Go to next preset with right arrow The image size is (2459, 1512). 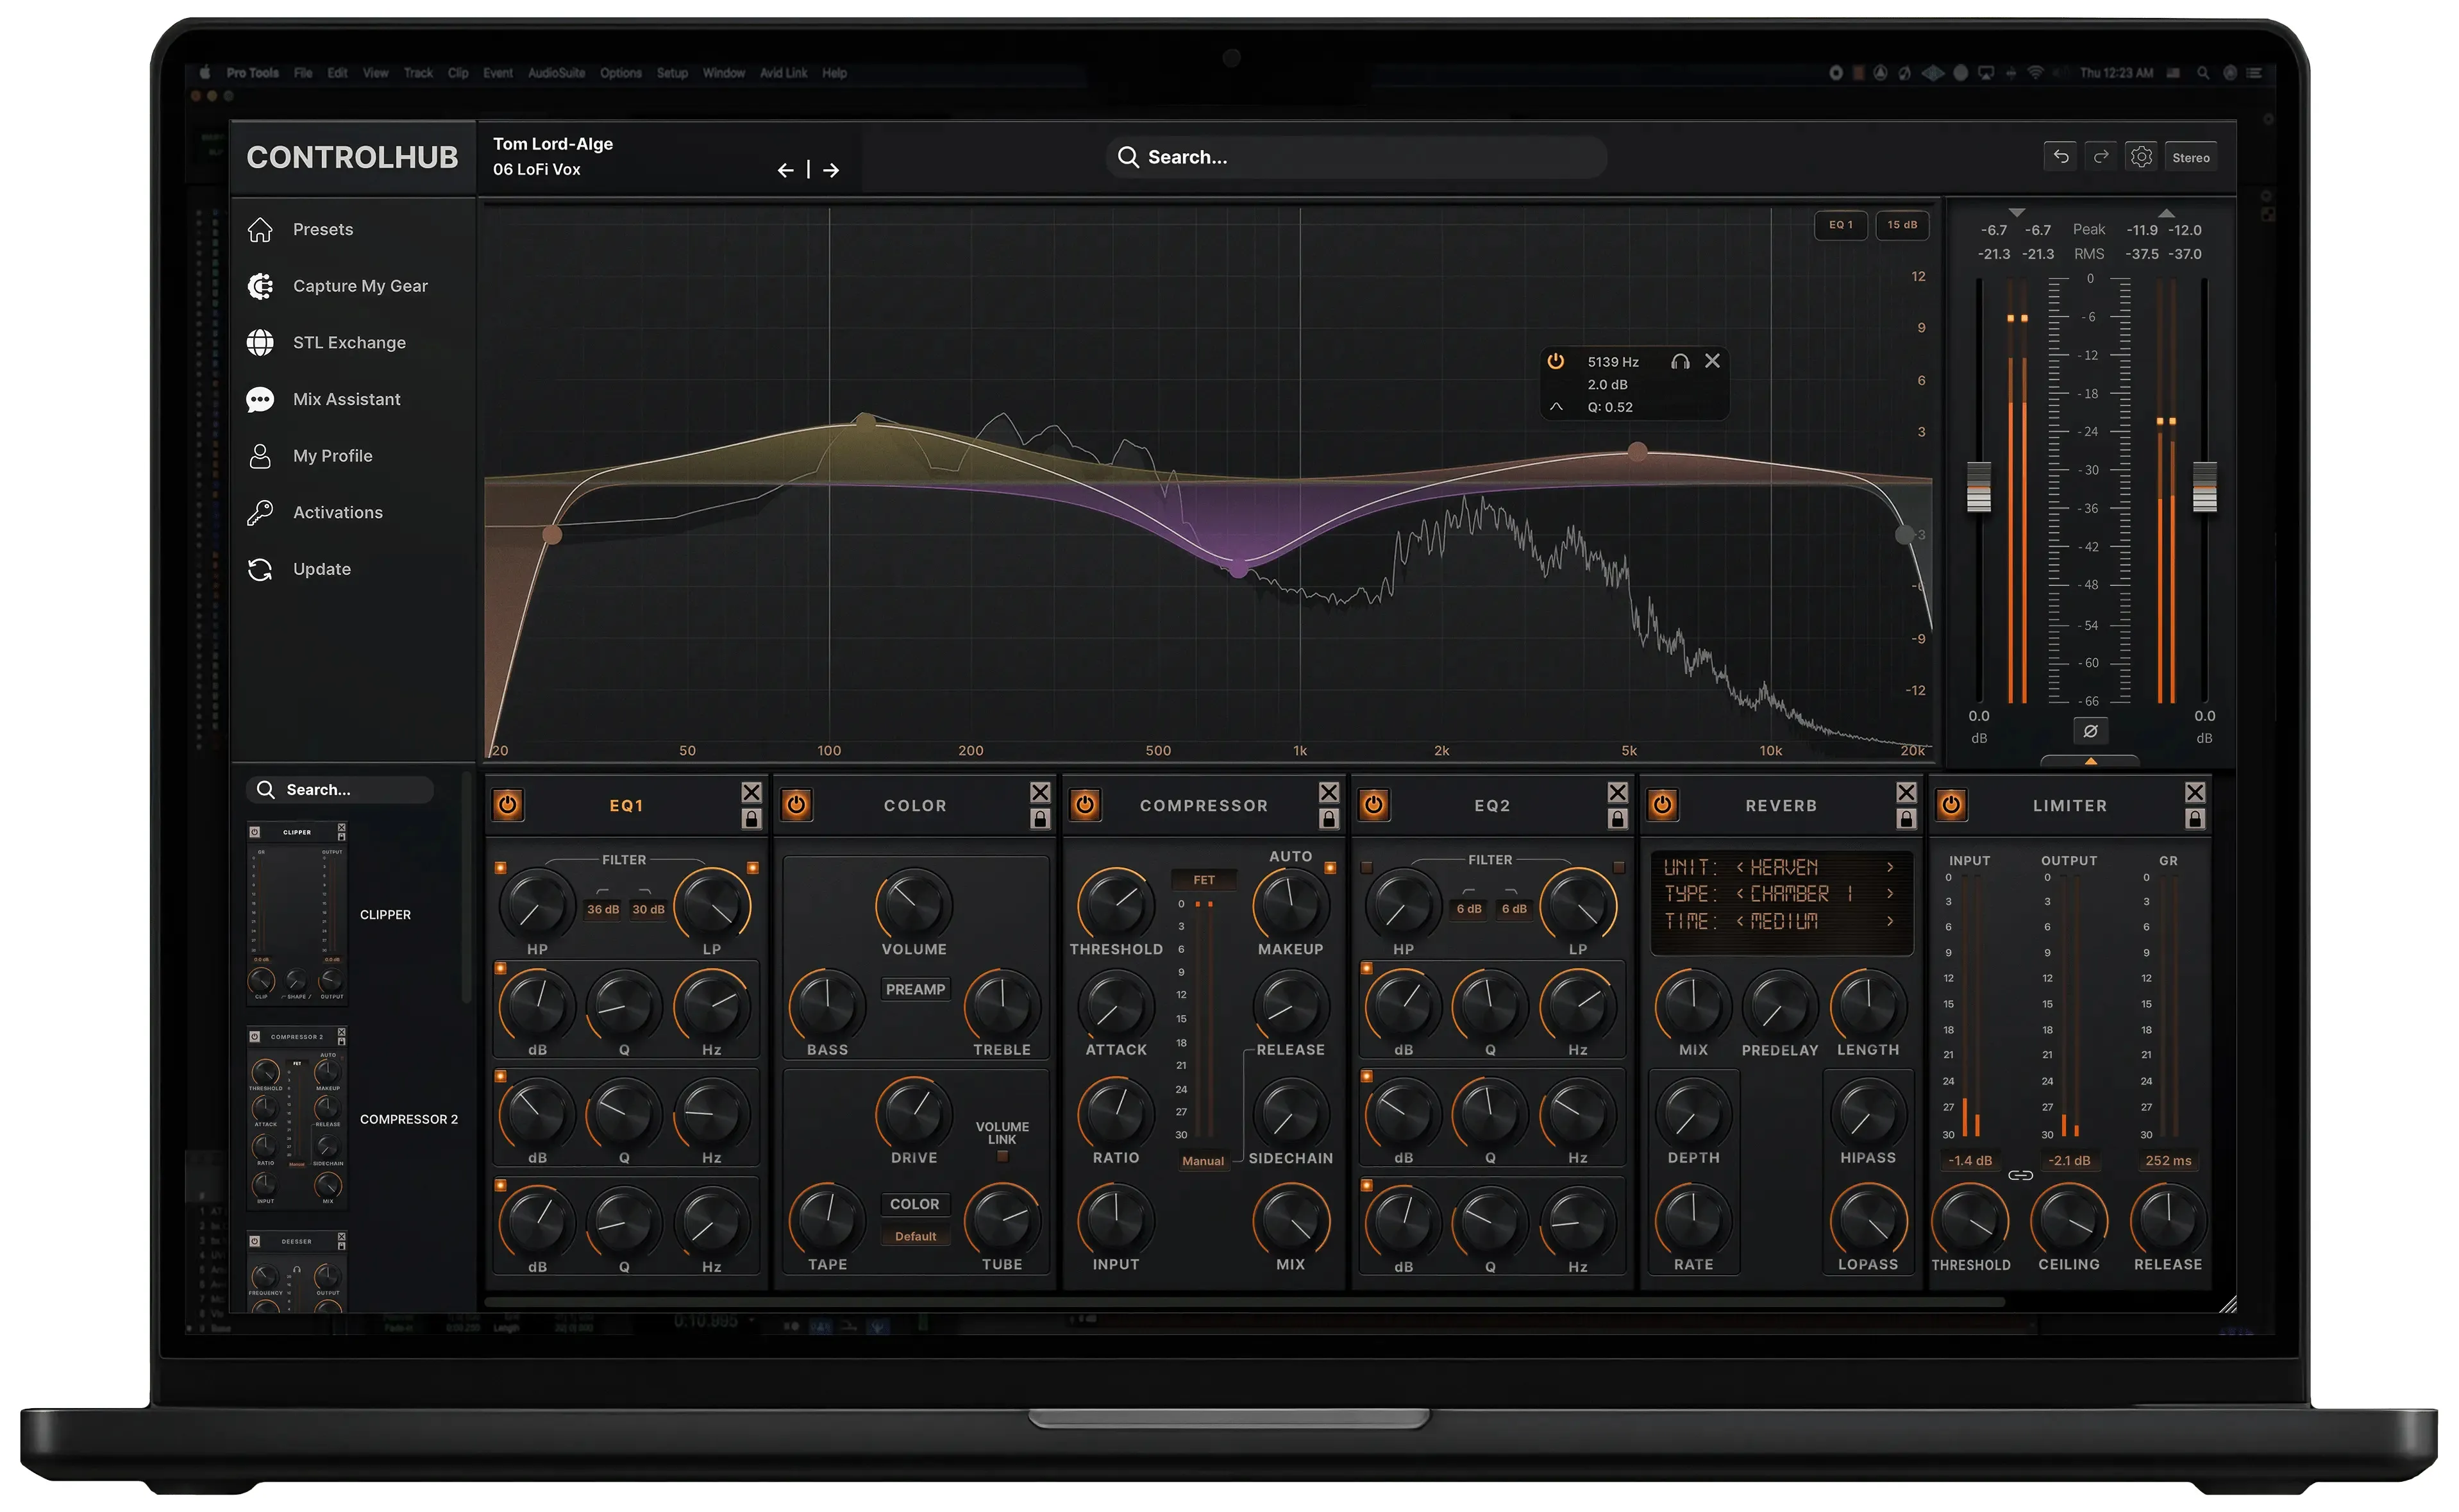pyautogui.click(x=832, y=170)
